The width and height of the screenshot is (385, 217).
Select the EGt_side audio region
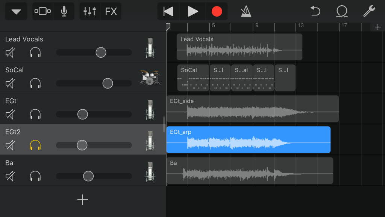coord(252,109)
